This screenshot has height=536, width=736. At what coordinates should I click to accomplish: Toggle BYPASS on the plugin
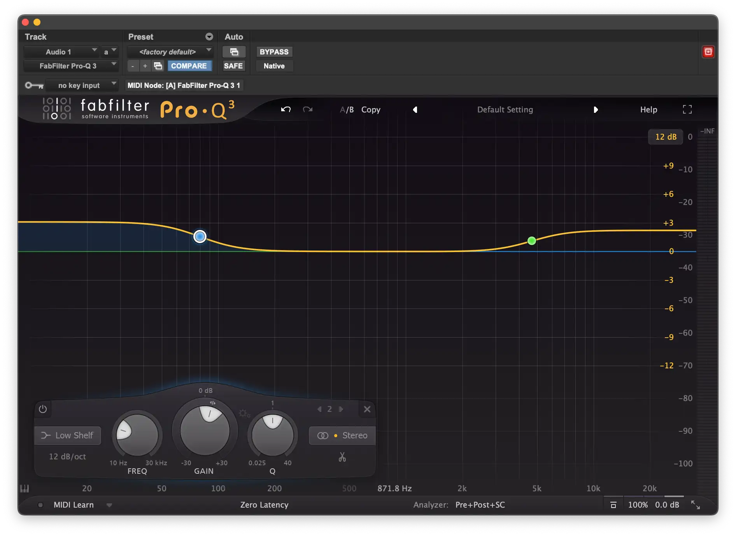274,51
